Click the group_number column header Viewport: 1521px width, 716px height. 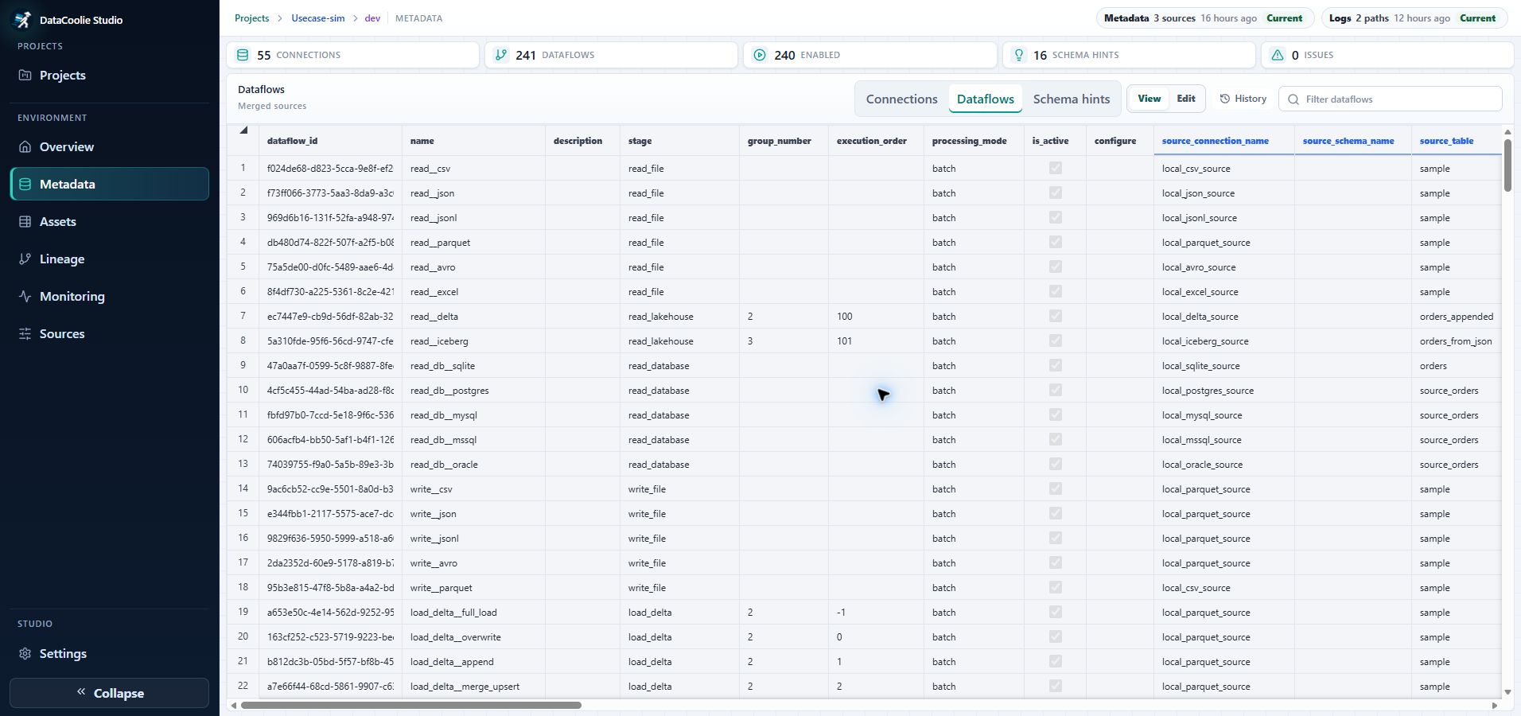point(784,141)
